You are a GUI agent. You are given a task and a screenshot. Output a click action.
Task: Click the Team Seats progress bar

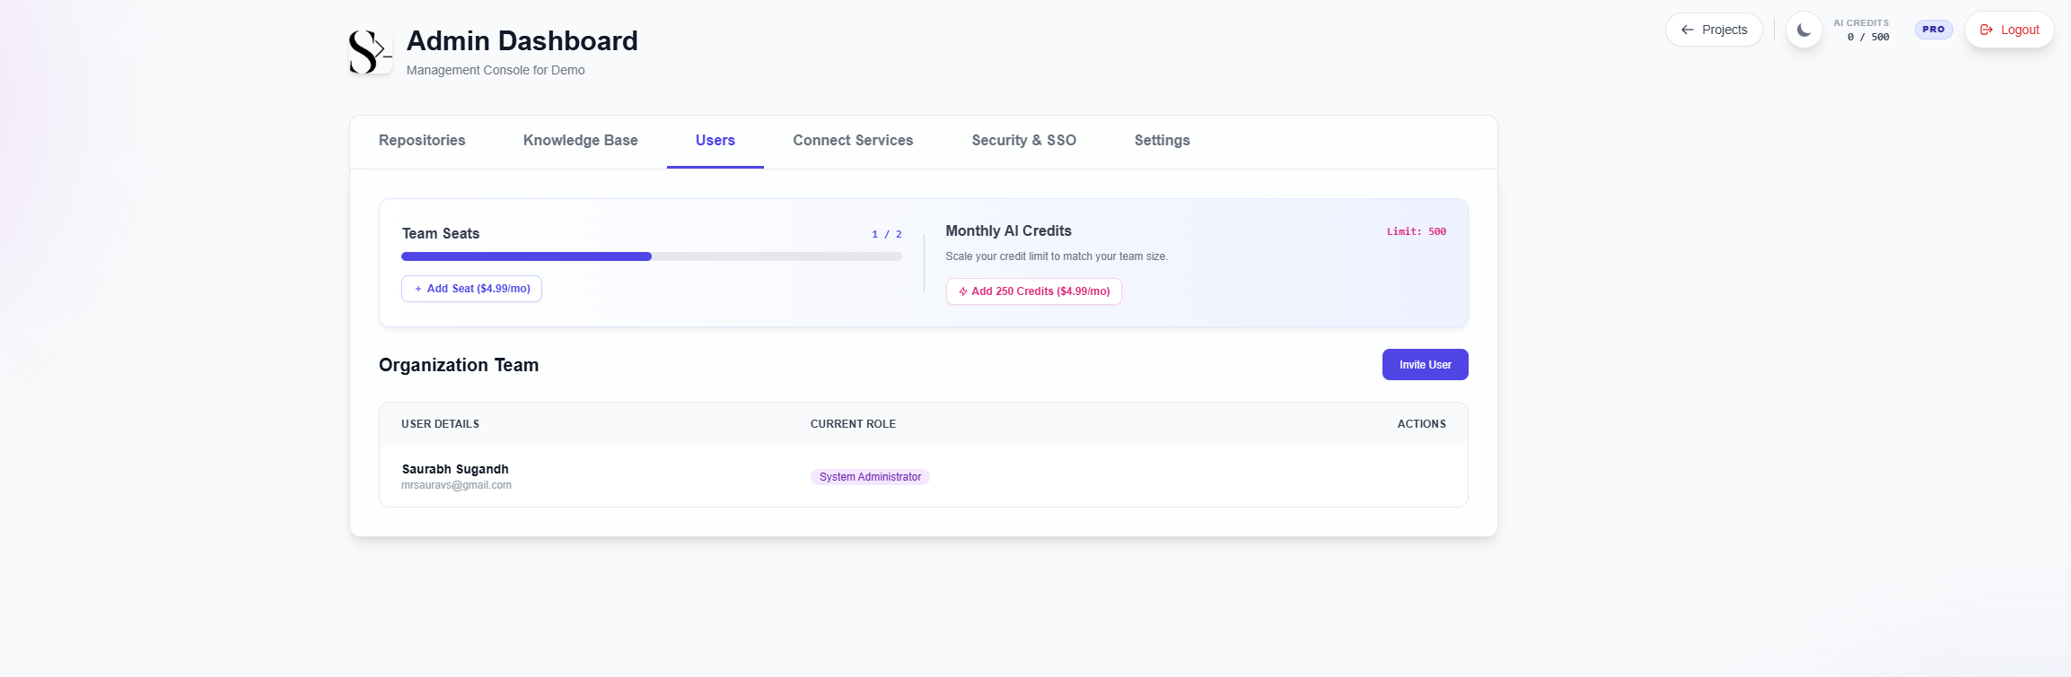coord(652,256)
